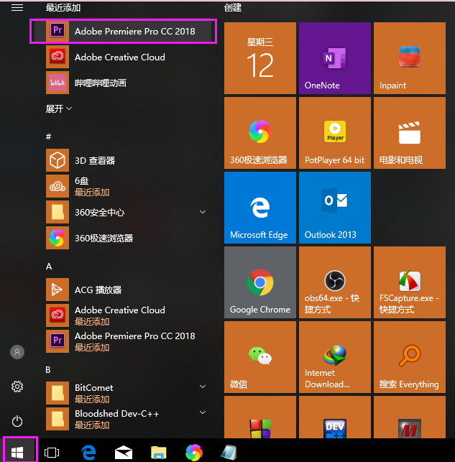Launch PotPlayer 64 bit tile
This screenshot has width=455, height=462.
coord(335,133)
